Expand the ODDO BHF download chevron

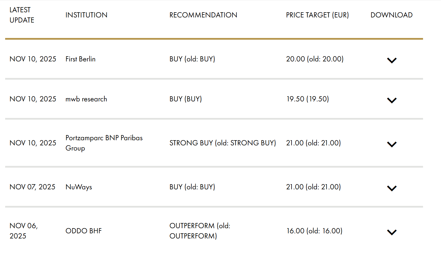(392, 232)
